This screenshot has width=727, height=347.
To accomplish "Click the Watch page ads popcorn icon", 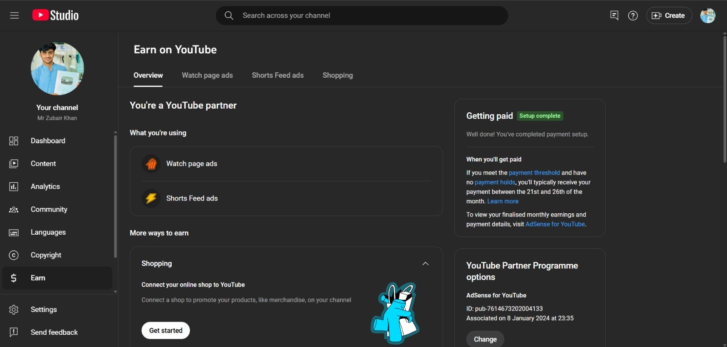I will tap(151, 164).
